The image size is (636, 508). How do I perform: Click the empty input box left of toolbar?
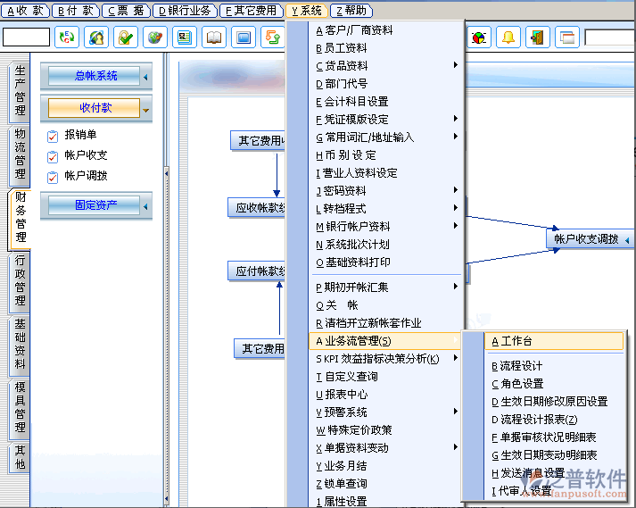click(26, 37)
